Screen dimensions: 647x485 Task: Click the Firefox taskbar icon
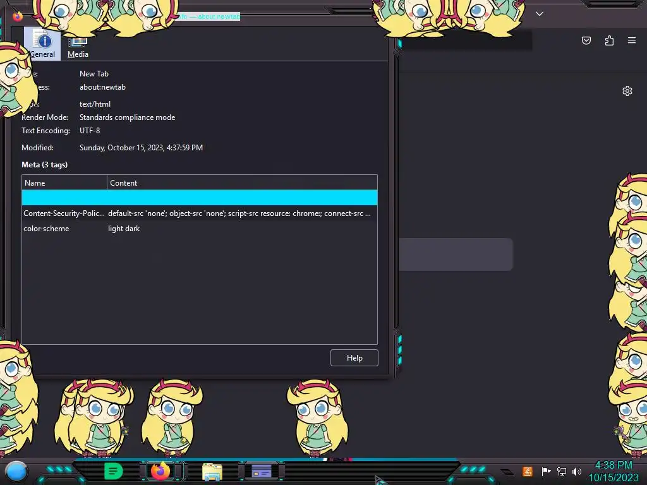[x=160, y=470]
